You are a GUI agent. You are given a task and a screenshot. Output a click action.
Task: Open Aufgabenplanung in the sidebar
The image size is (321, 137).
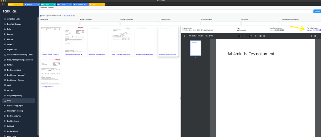click(x=19, y=95)
